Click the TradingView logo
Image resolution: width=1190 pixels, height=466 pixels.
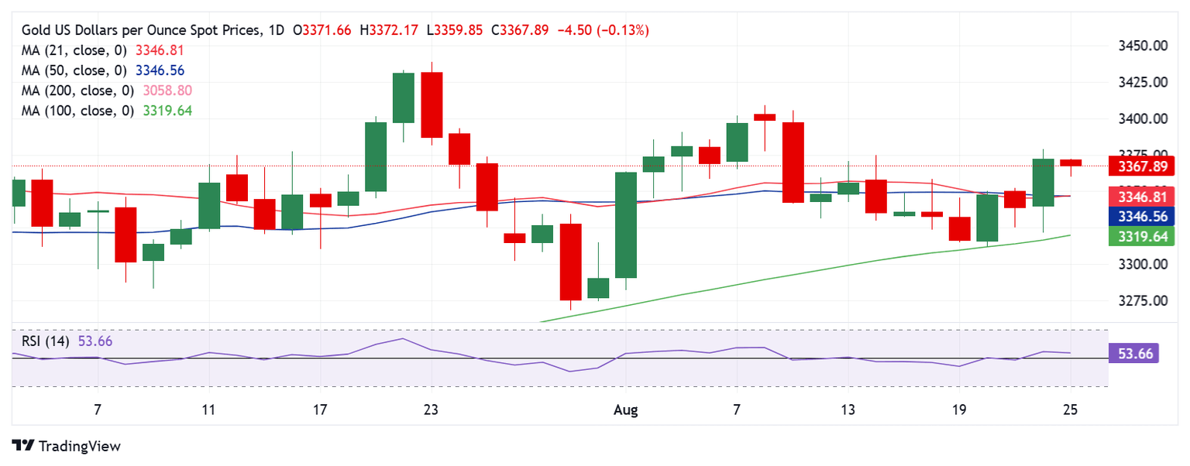[x=67, y=446]
